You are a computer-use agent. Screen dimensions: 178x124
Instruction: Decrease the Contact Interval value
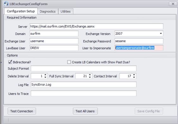point(134,77)
